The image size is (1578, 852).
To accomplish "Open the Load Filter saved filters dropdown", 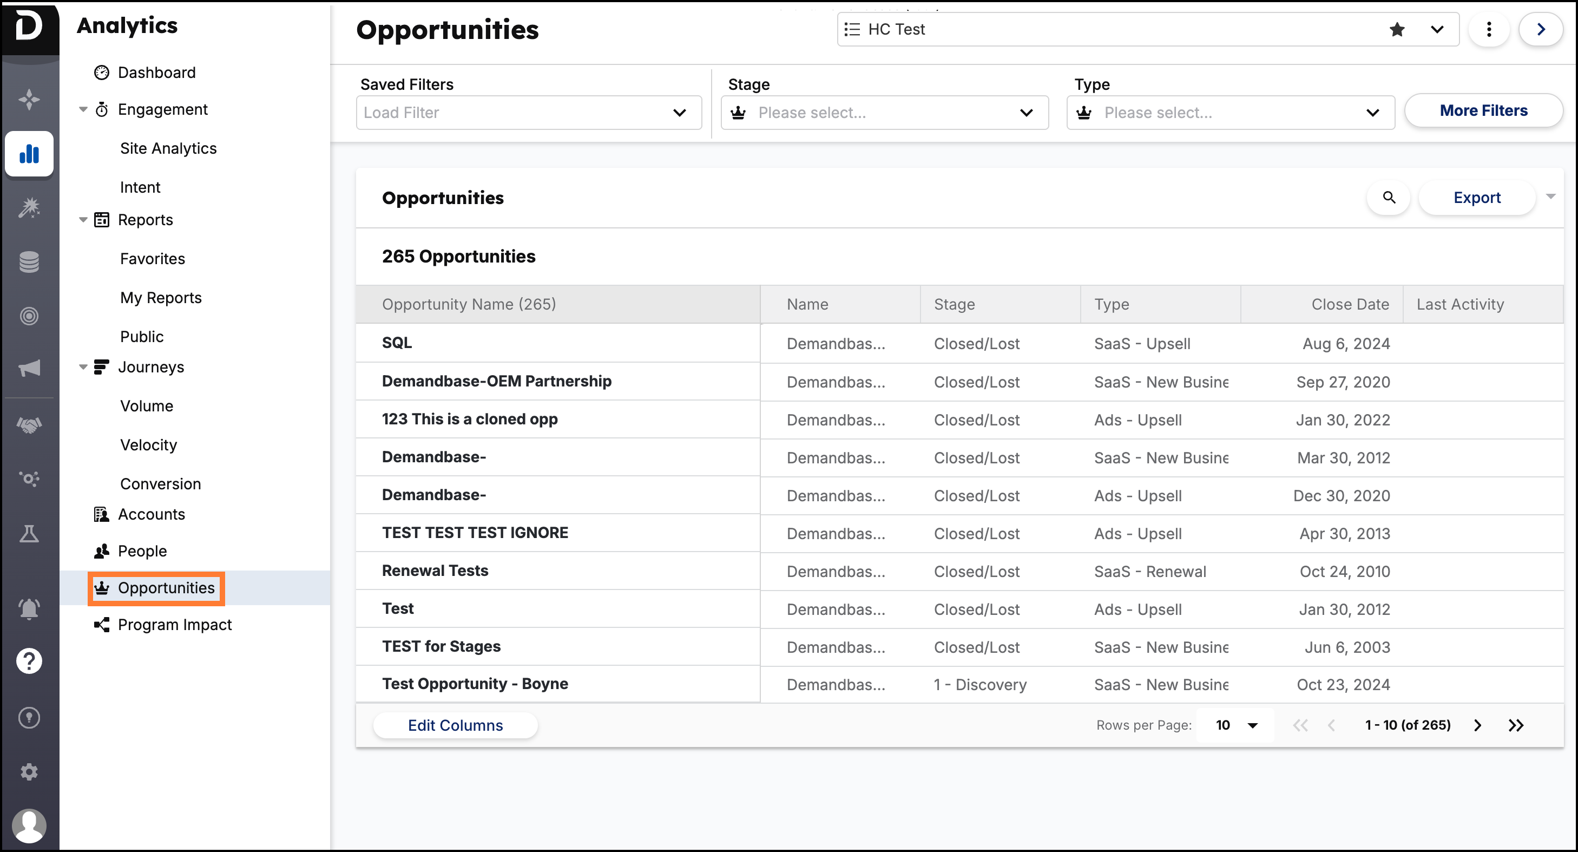I will pyautogui.click(x=529, y=113).
